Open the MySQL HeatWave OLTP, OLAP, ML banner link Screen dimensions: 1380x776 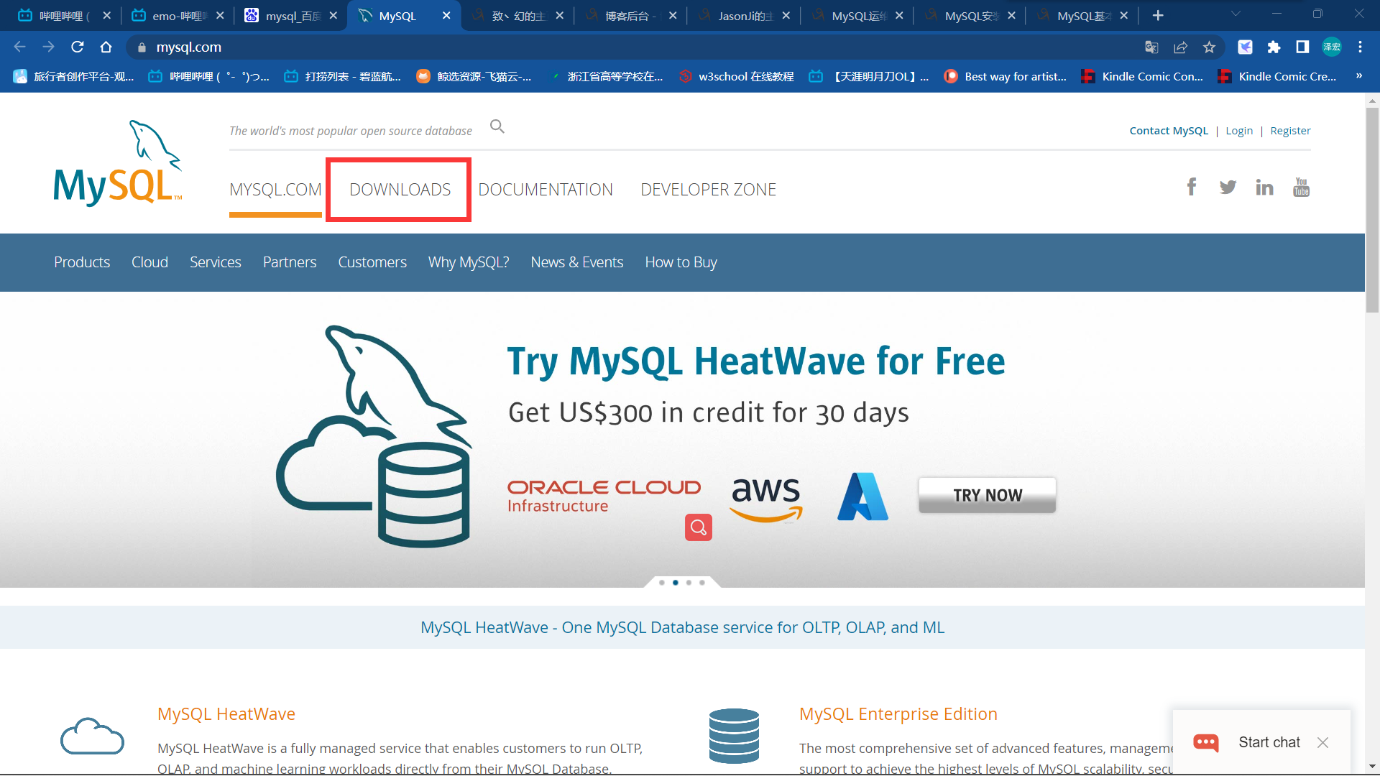[682, 627]
